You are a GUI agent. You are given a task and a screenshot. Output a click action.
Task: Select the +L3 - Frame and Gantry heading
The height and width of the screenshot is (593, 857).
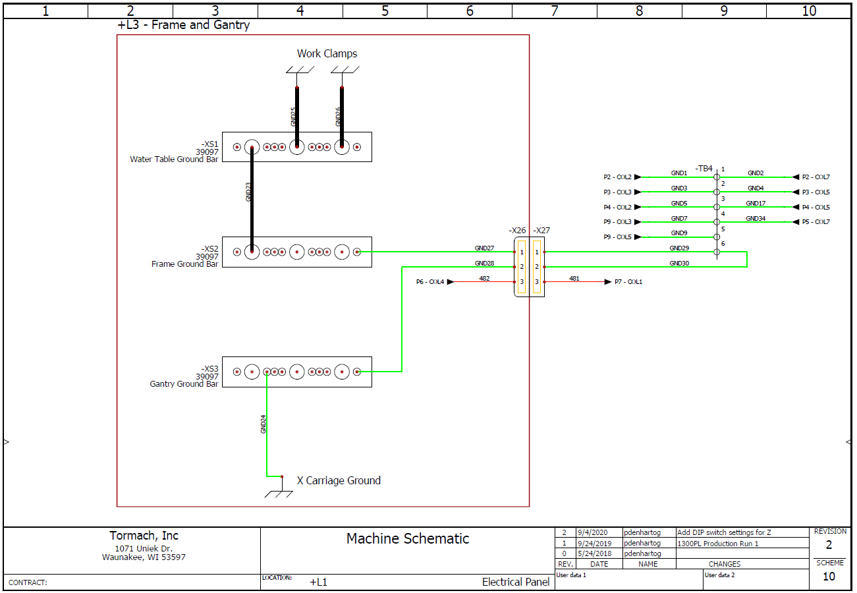(x=183, y=25)
